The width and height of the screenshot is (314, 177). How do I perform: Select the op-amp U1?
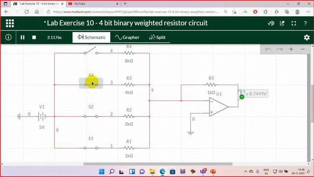[x=218, y=107]
